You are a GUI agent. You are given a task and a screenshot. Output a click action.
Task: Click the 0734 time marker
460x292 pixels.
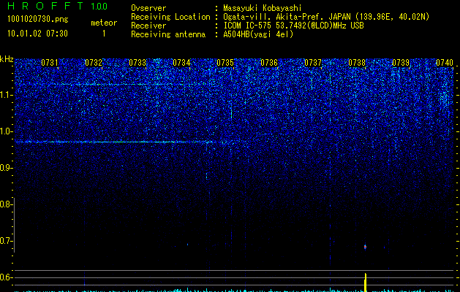point(181,63)
